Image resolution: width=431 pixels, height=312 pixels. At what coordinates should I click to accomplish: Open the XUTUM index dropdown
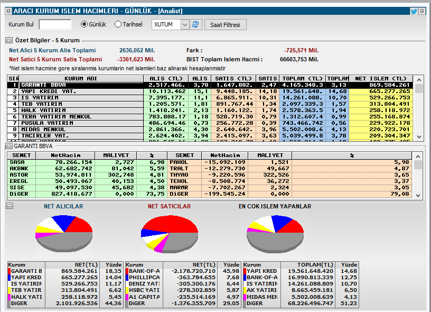185,24
